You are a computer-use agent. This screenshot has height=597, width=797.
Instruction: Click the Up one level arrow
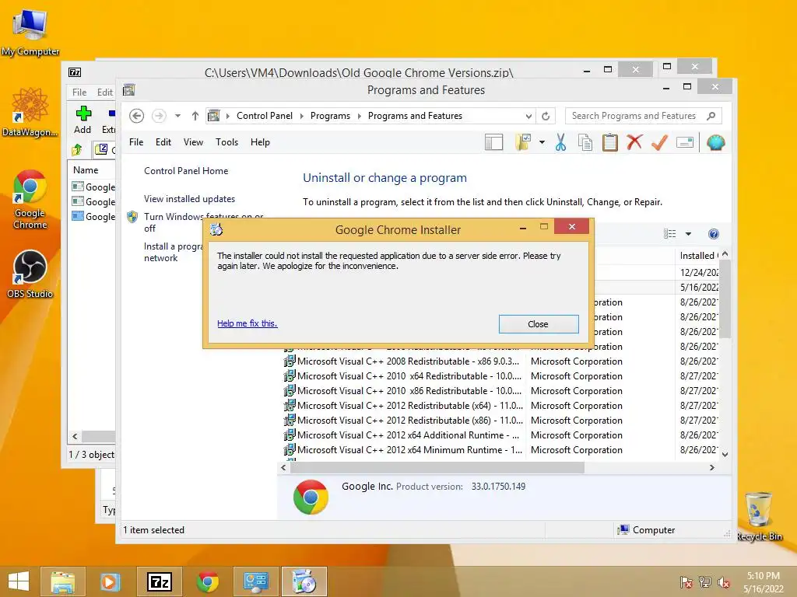[195, 116]
